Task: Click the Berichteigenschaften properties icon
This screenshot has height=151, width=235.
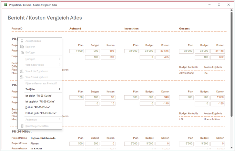Action: click(22, 126)
